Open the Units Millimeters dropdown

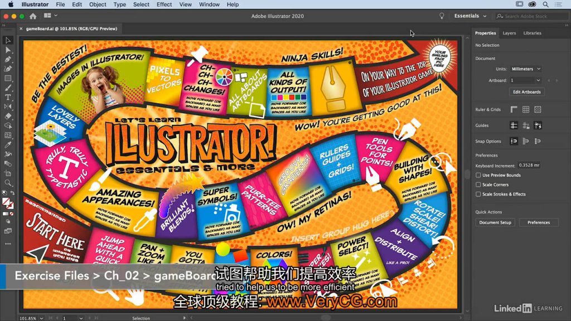(x=526, y=69)
